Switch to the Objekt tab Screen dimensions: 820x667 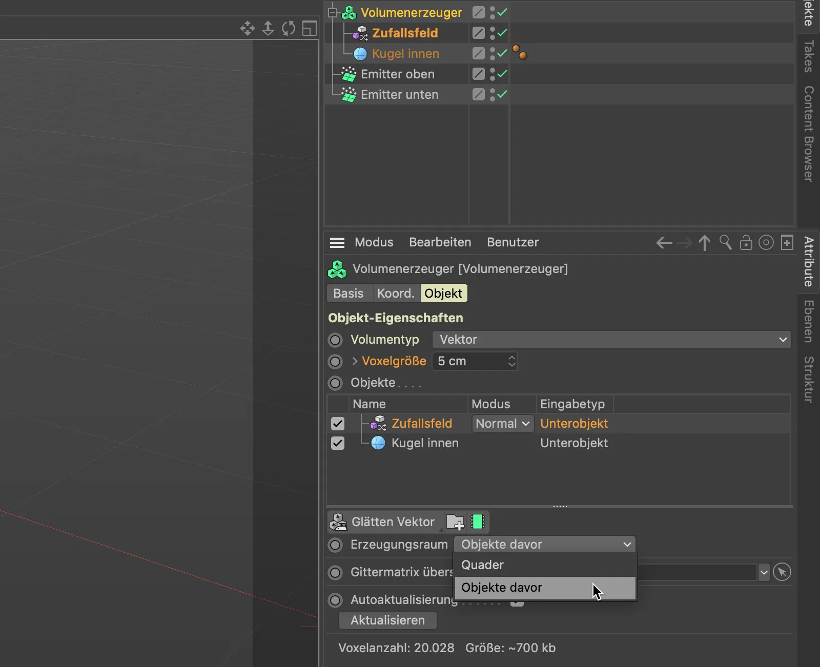pos(443,294)
